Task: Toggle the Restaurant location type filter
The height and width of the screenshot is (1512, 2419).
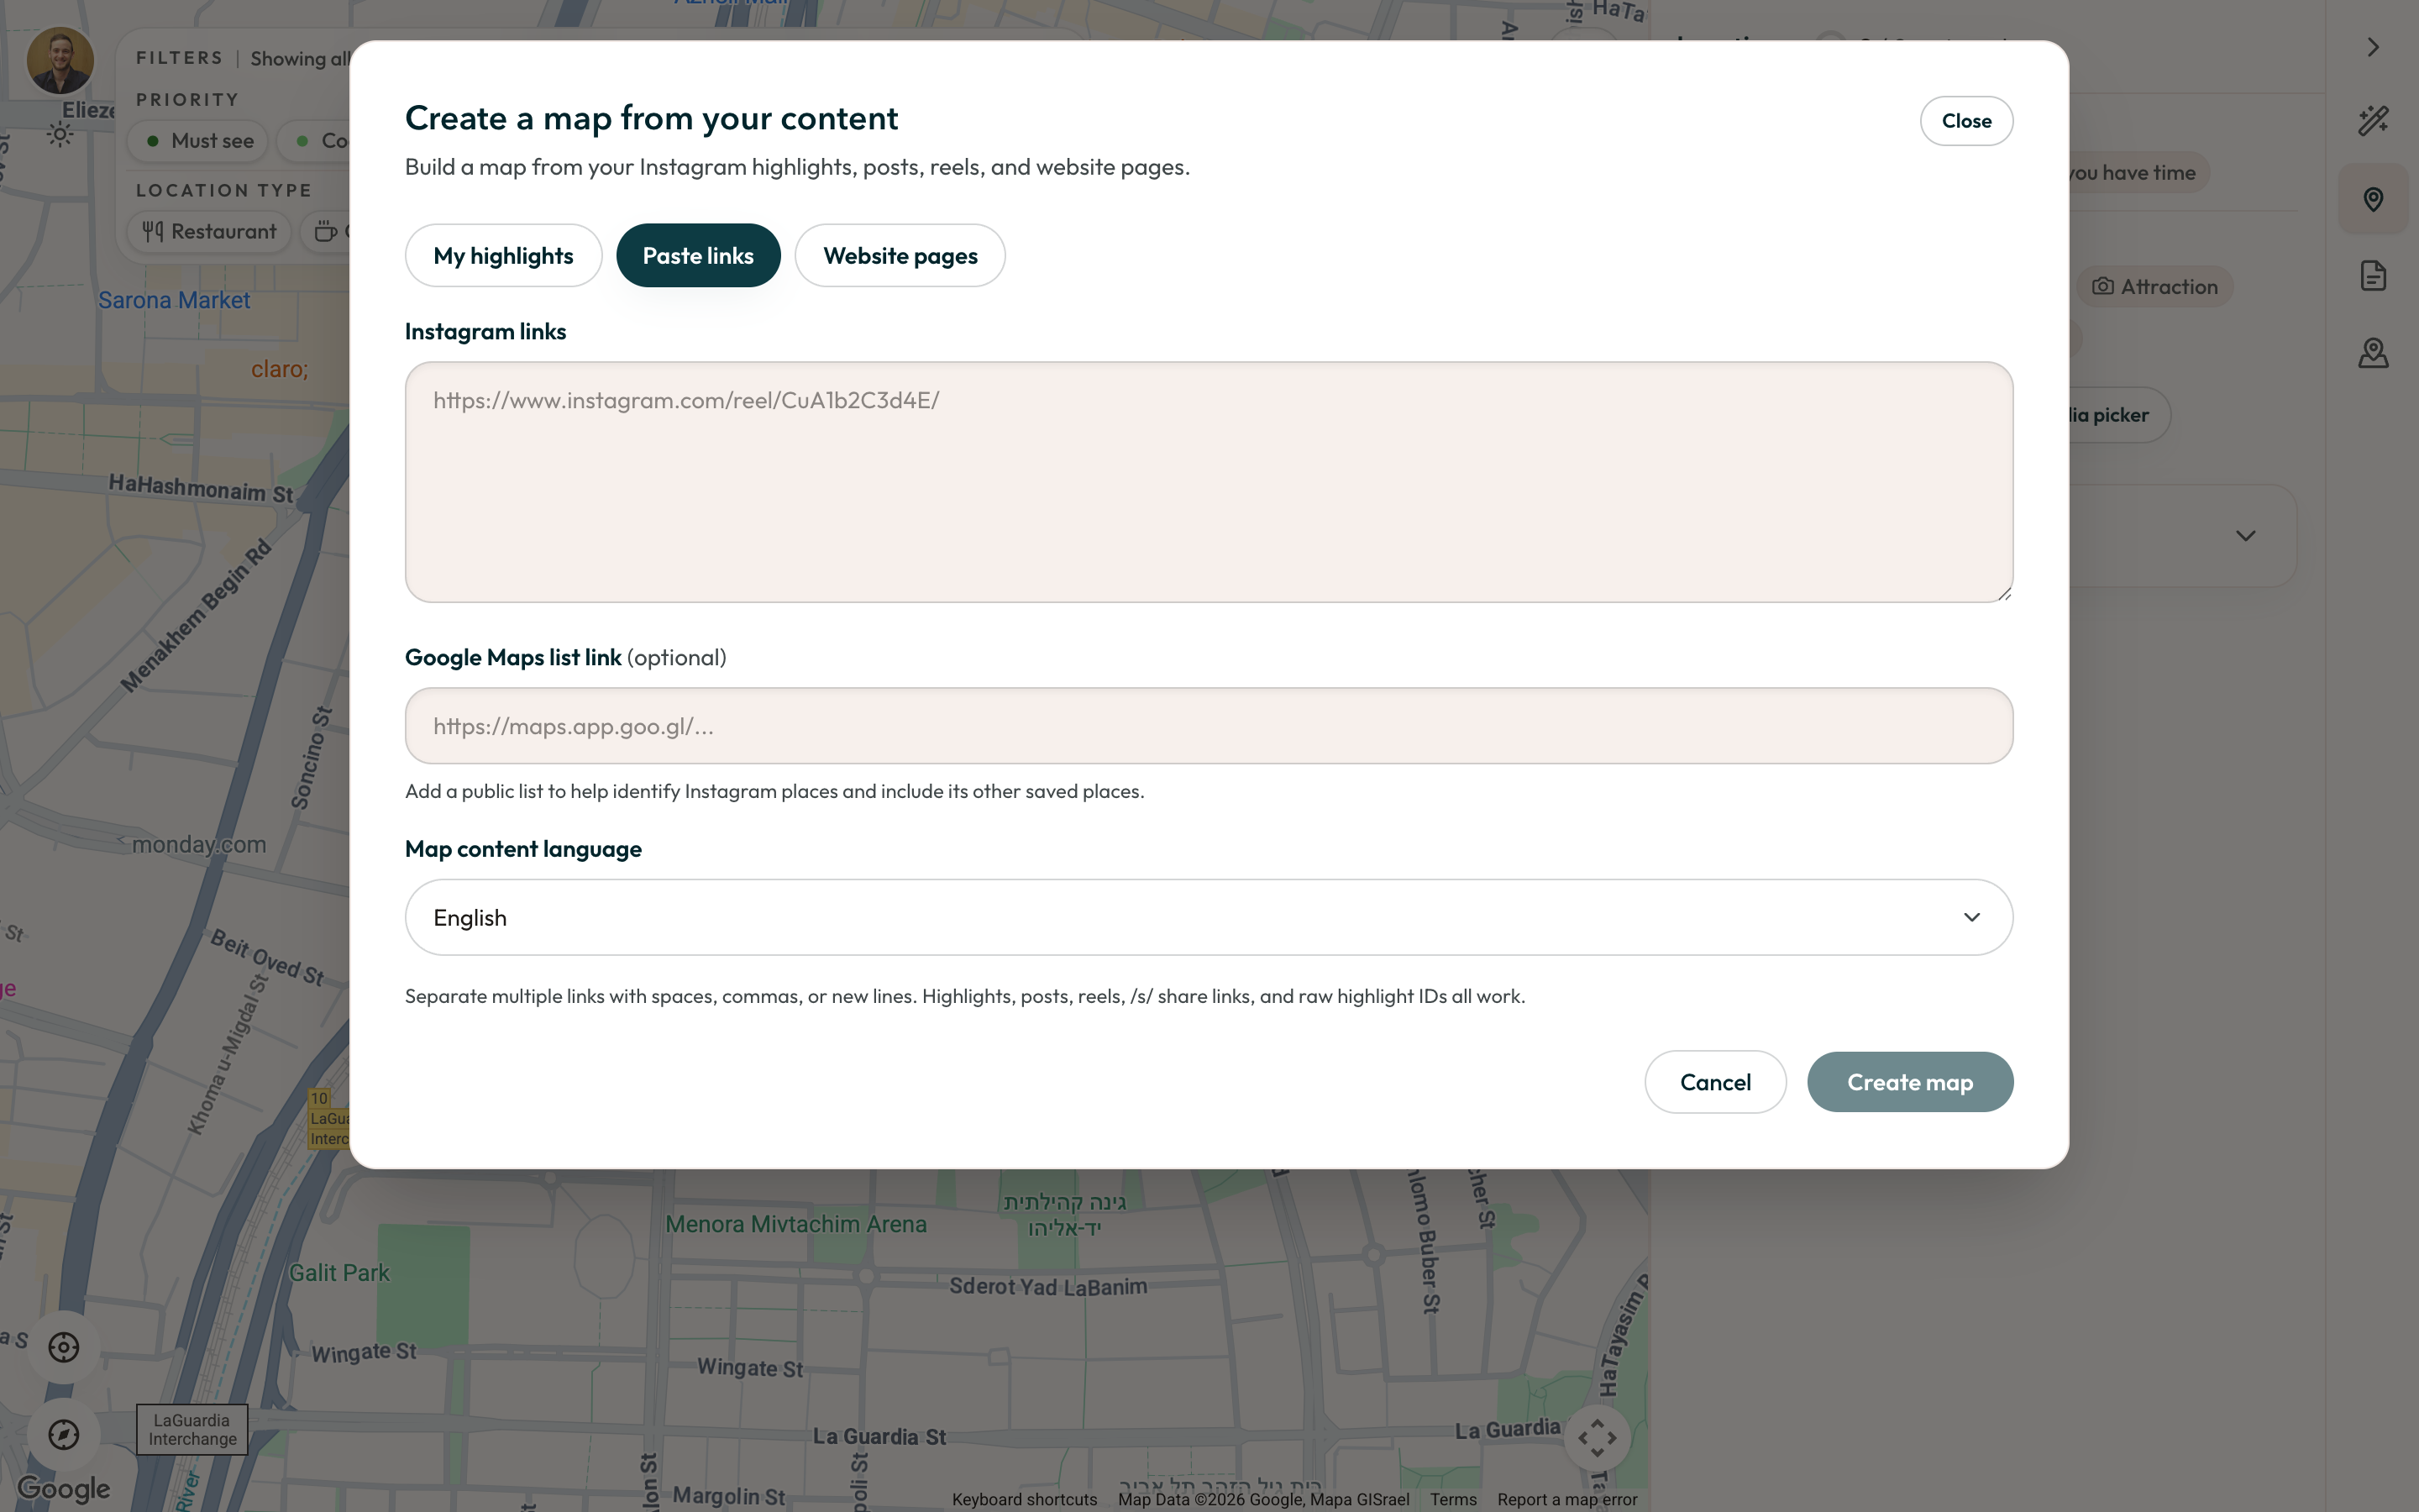Action: coord(209,231)
